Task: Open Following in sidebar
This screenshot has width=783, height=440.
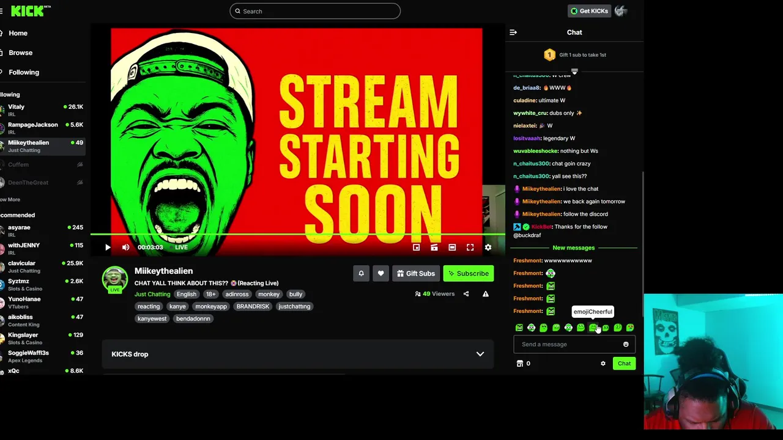Action: point(24,72)
